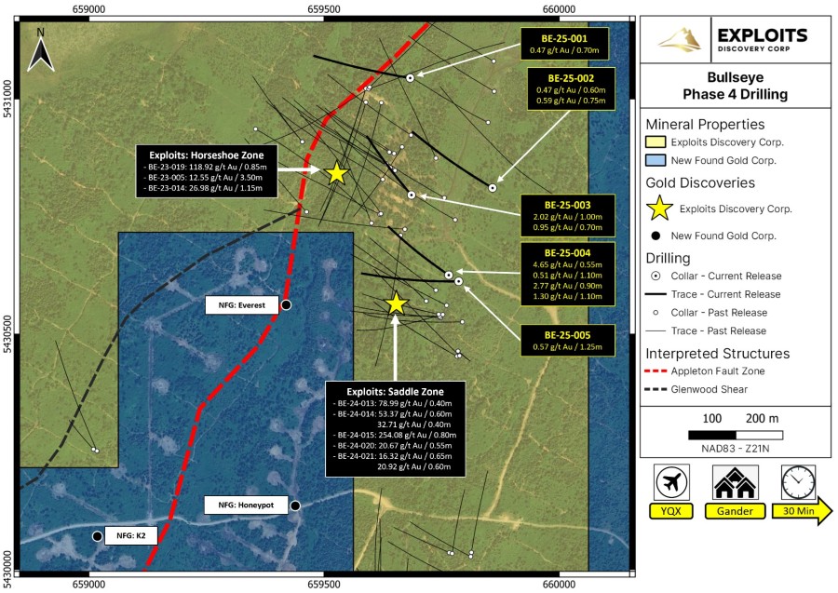Click the black dashed Glenwood Shear legend line
The width and height of the screenshot is (838, 593).
click(656, 389)
